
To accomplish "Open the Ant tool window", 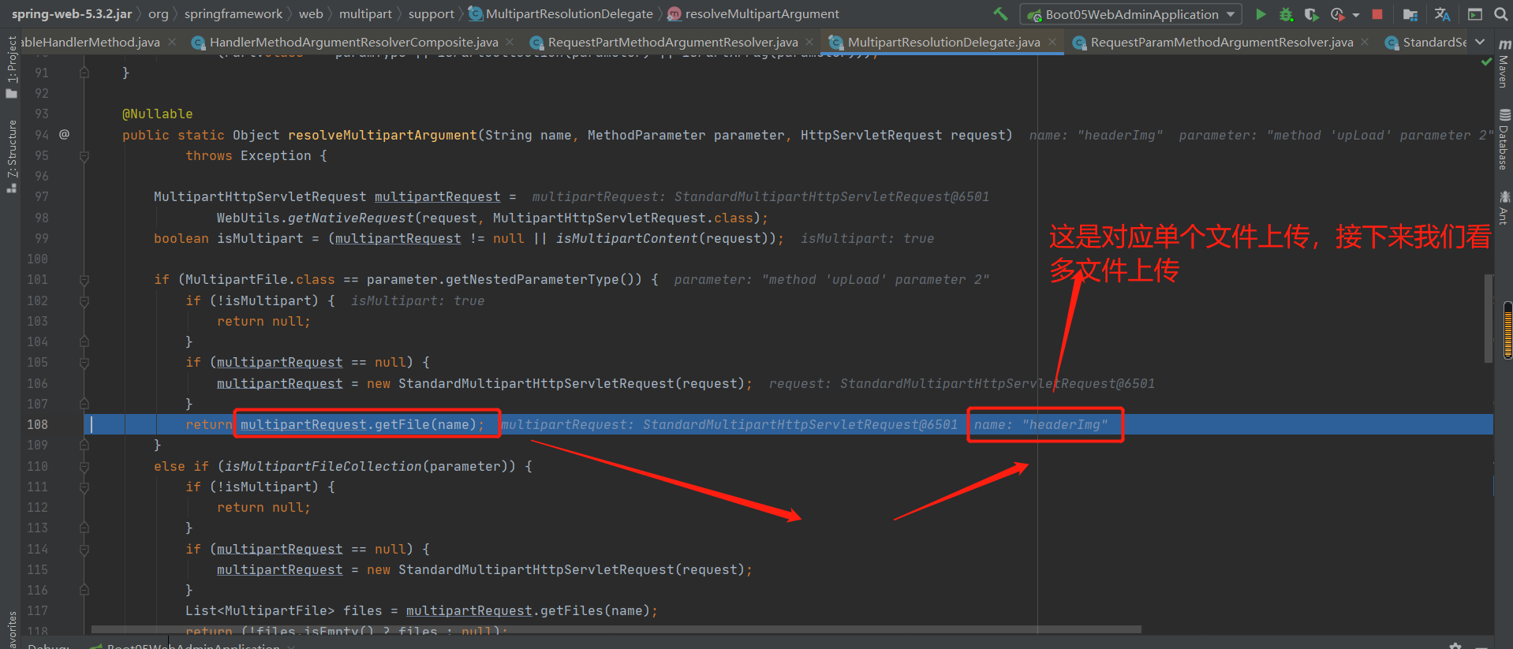I will (x=1504, y=207).
